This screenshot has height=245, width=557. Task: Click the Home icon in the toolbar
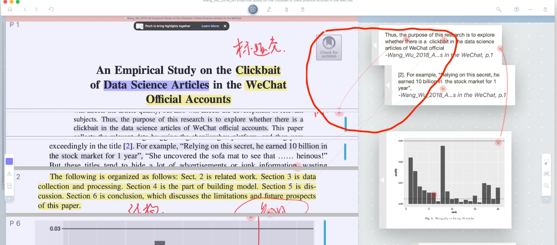tap(10, 10)
